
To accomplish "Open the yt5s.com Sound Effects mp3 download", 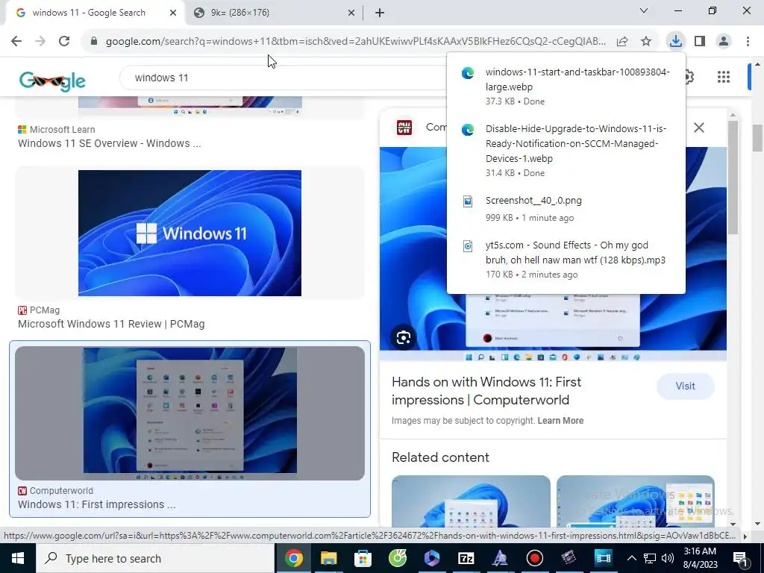I will click(x=566, y=259).
